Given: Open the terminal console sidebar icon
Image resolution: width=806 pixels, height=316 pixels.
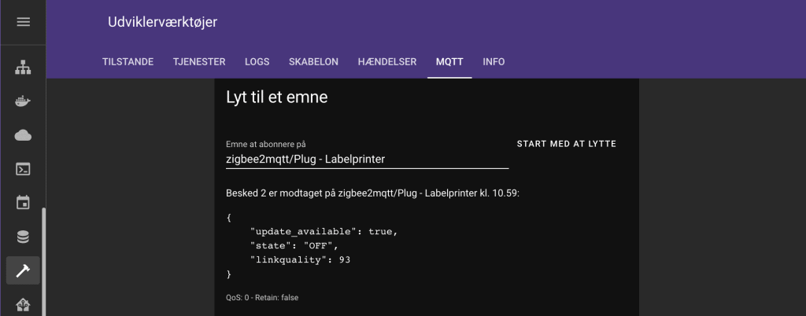Looking at the screenshot, I should pyautogui.click(x=23, y=169).
